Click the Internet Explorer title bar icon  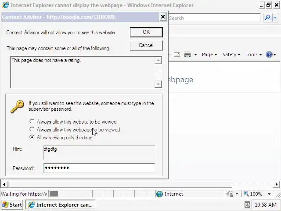5,5
